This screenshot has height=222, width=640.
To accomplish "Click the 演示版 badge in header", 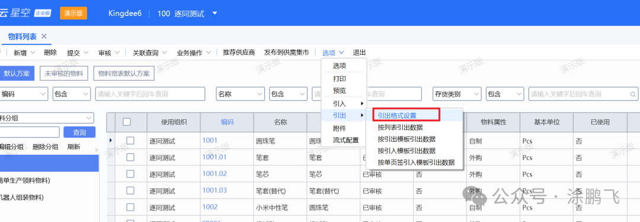I will 73,13.
